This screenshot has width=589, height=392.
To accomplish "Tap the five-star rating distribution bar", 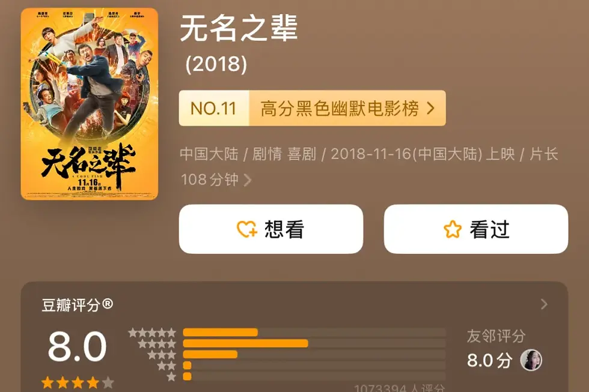I will pos(314,333).
